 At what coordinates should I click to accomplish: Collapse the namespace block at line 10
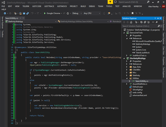coord(15,47)
